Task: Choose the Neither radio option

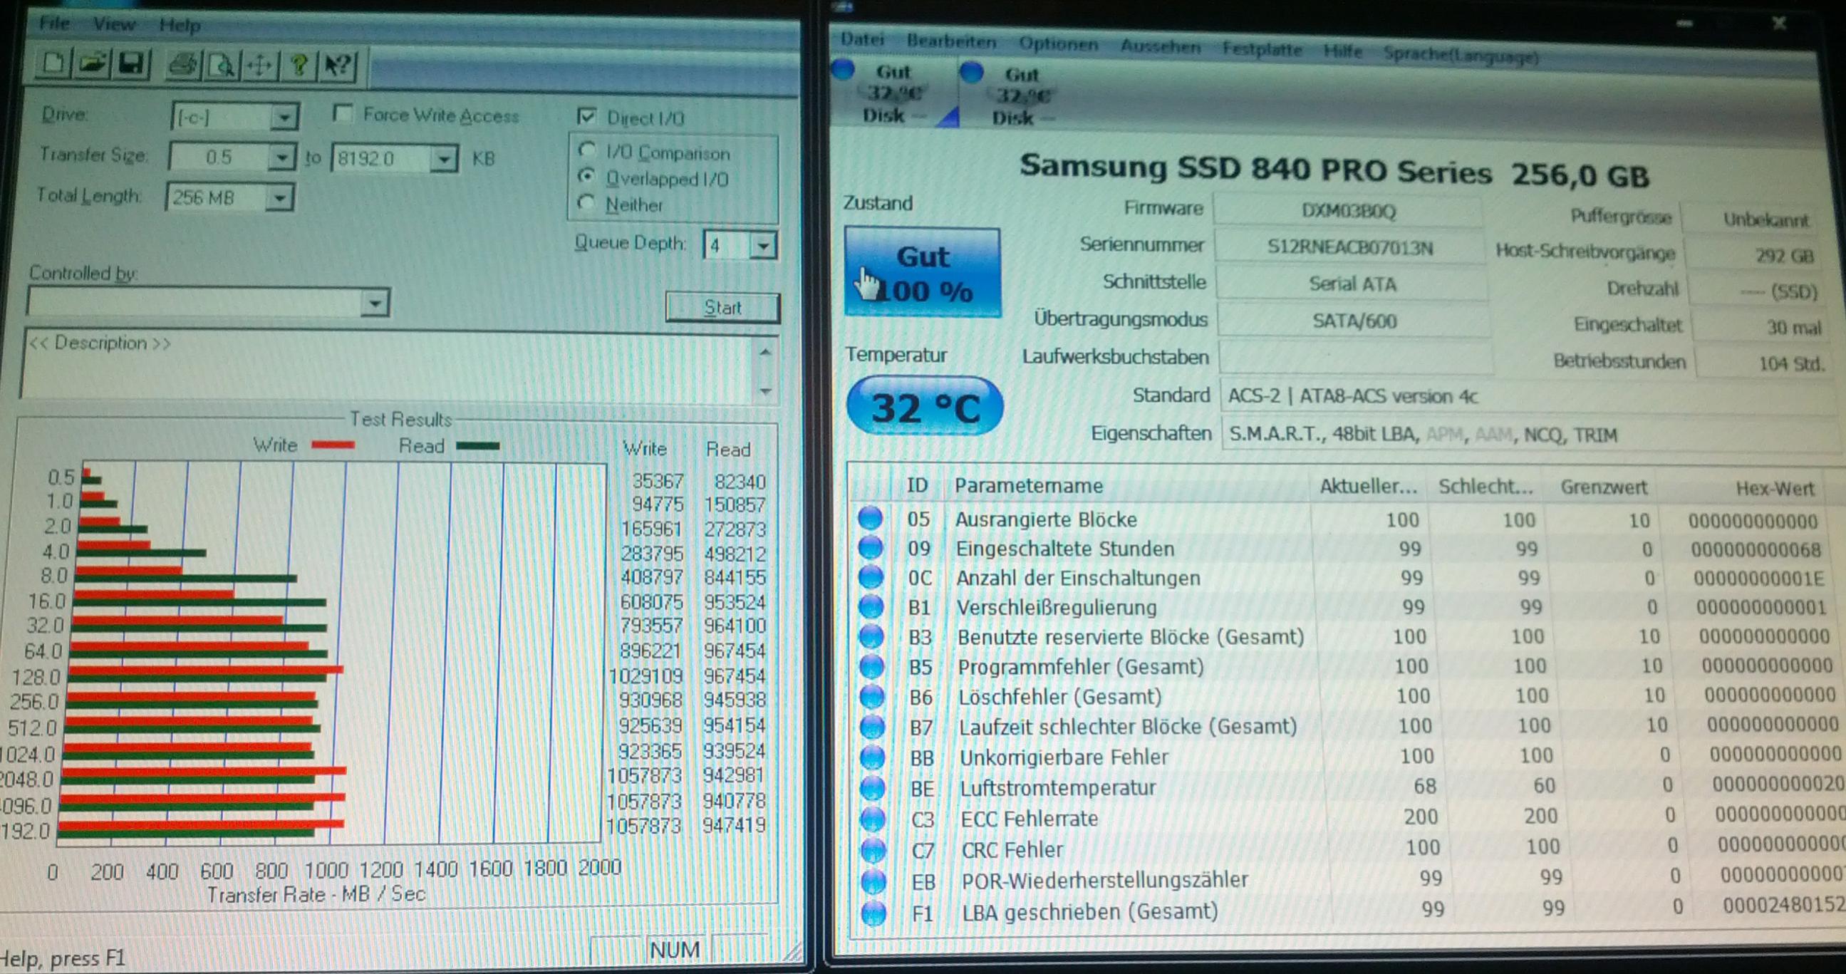Action: coord(587,203)
